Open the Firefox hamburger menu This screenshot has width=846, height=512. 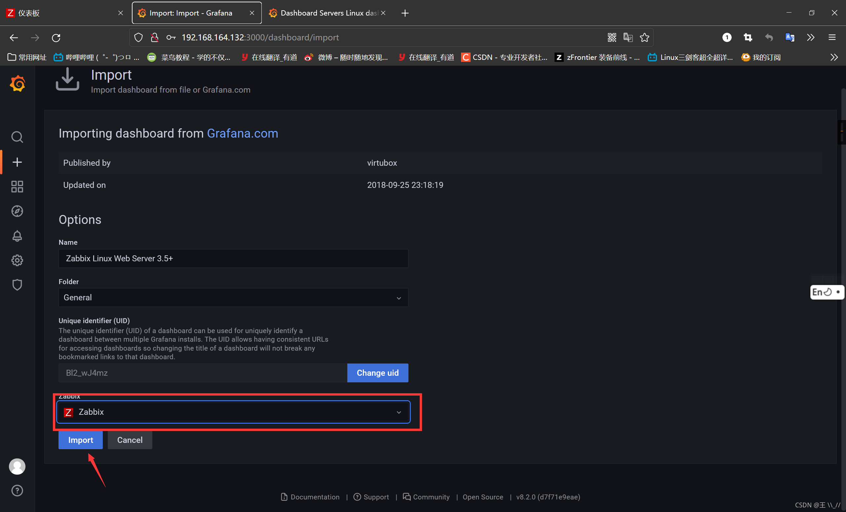[x=832, y=37]
